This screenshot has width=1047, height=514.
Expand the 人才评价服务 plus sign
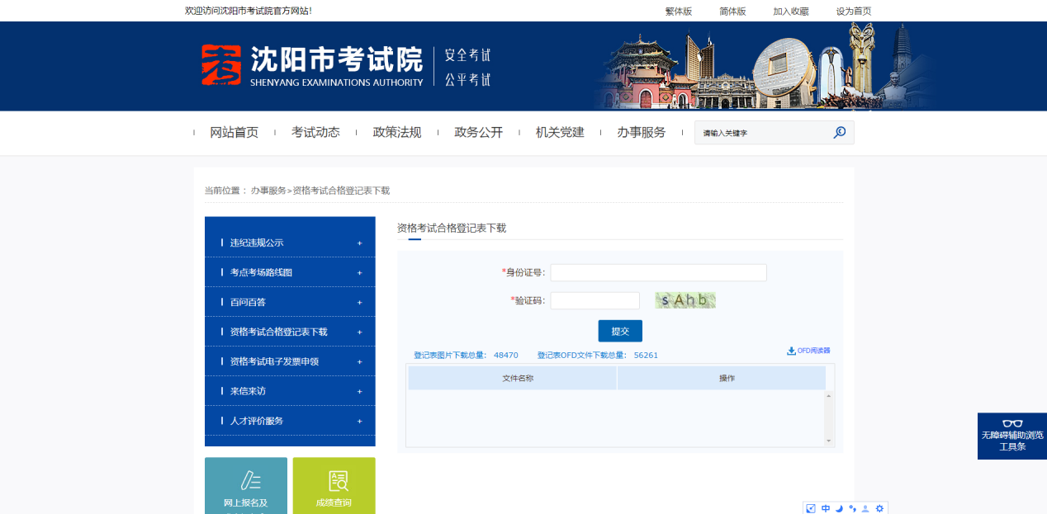359,421
